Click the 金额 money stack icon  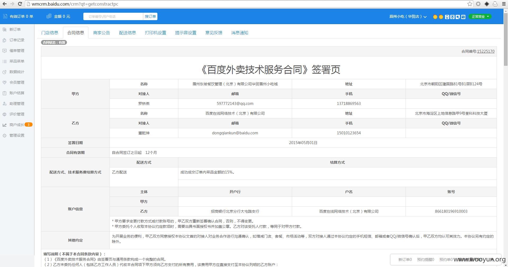(x=49, y=16)
